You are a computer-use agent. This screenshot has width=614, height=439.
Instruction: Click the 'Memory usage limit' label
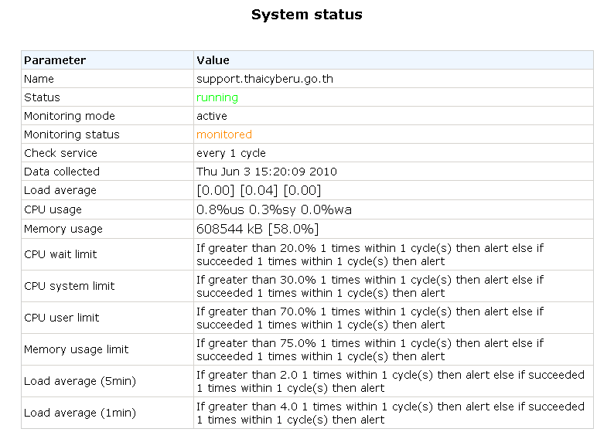coord(76,349)
